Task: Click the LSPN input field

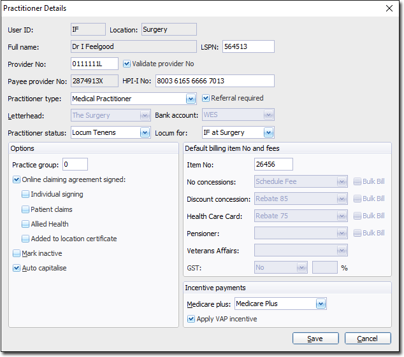Action: 248,46
